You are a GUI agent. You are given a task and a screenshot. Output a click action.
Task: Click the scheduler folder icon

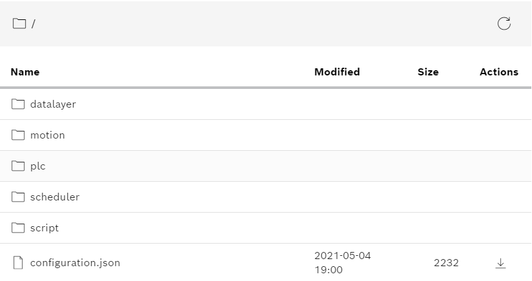tap(18, 197)
